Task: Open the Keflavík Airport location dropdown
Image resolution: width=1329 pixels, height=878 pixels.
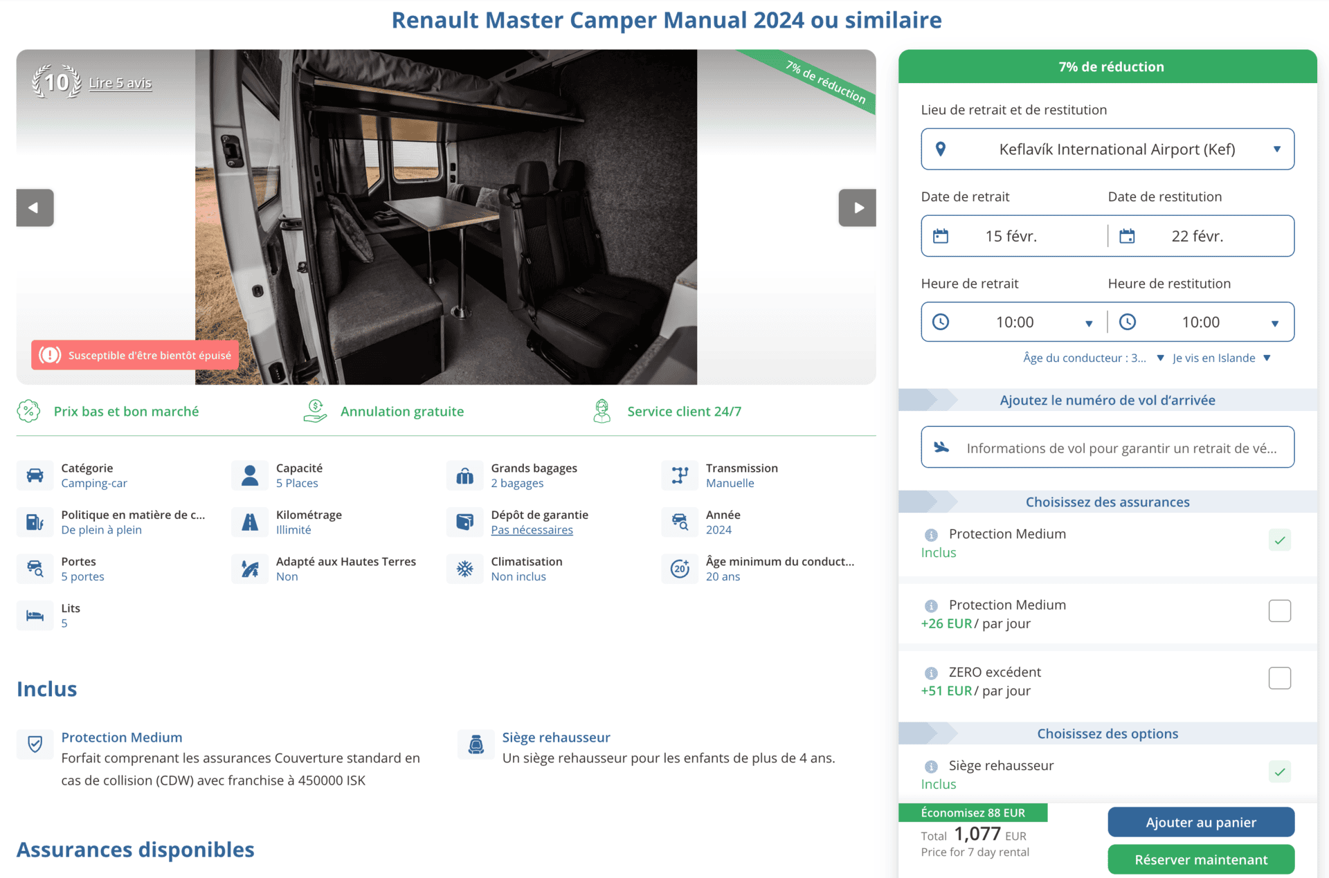Action: [x=1107, y=149]
